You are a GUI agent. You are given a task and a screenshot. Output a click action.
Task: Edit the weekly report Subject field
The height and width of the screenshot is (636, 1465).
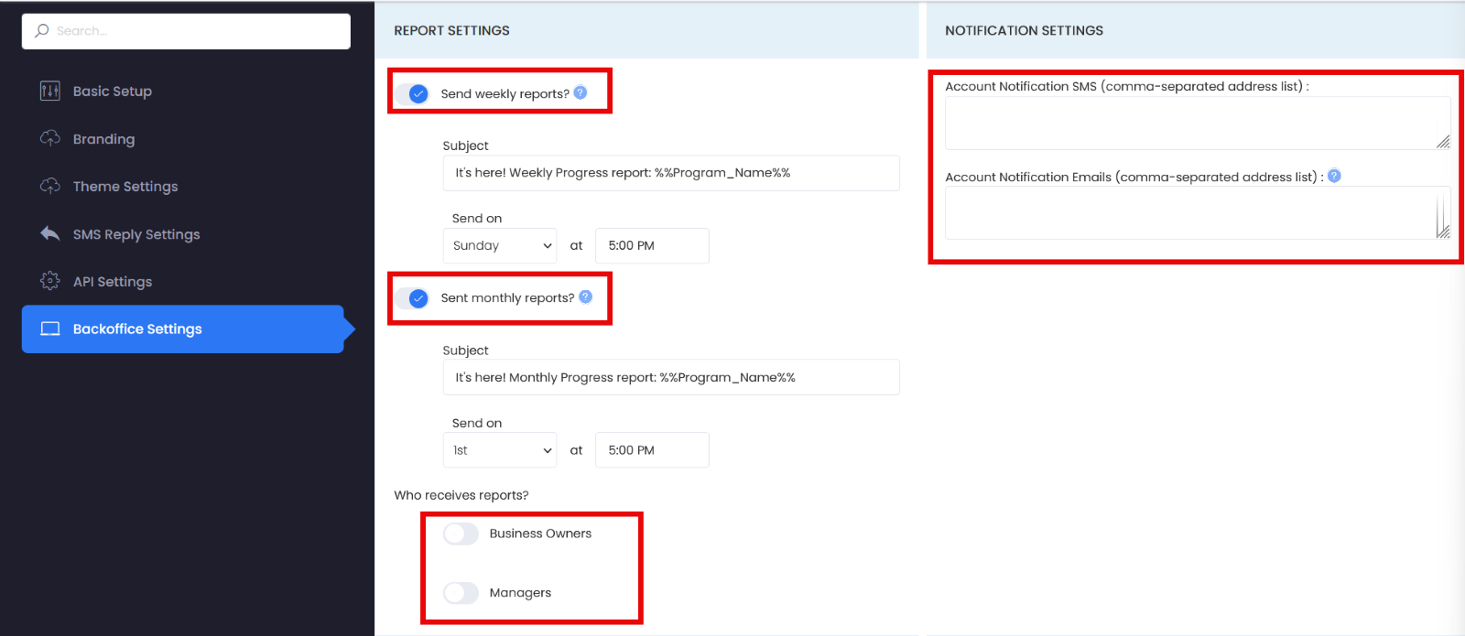(x=671, y=173)
